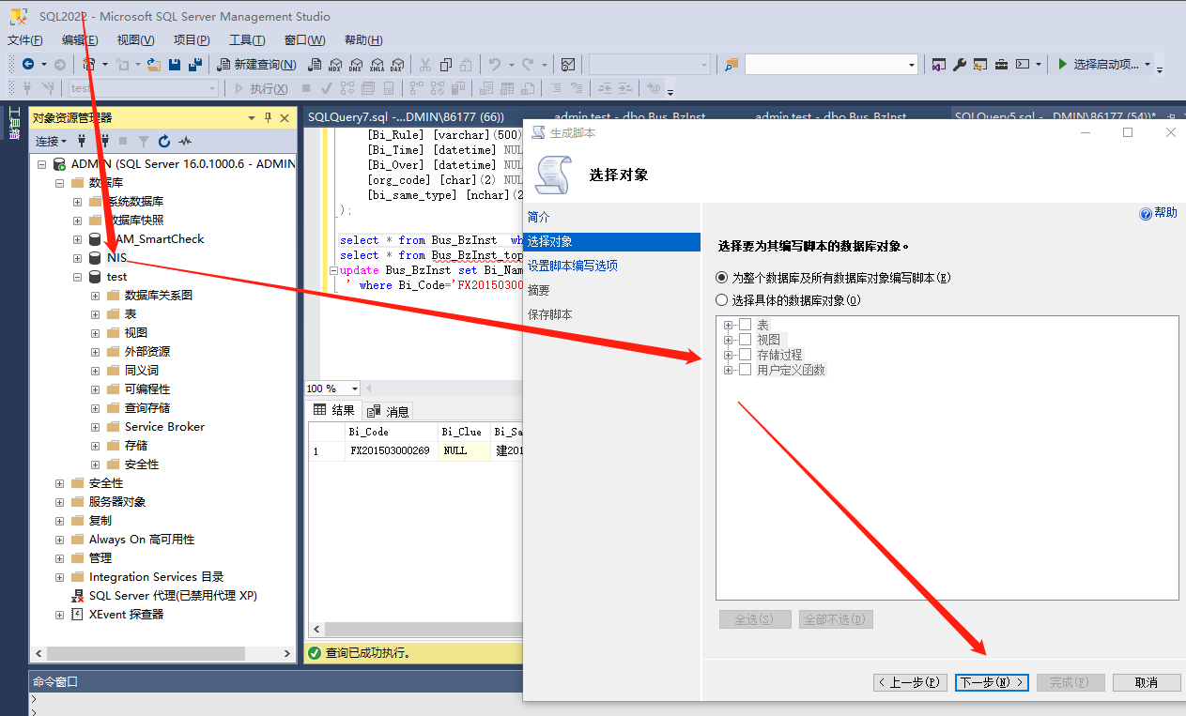The height and width of the screenshot is (716, 1186).
Task: Open the search combo box dropdown in toolbar
Action: tap(912, 65)
